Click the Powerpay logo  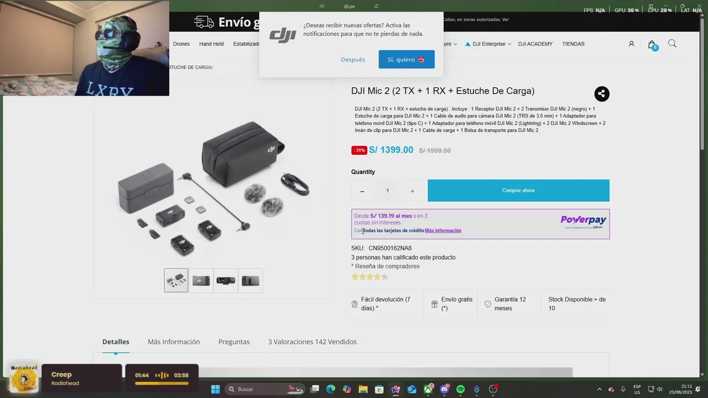[x=584, y=222]
